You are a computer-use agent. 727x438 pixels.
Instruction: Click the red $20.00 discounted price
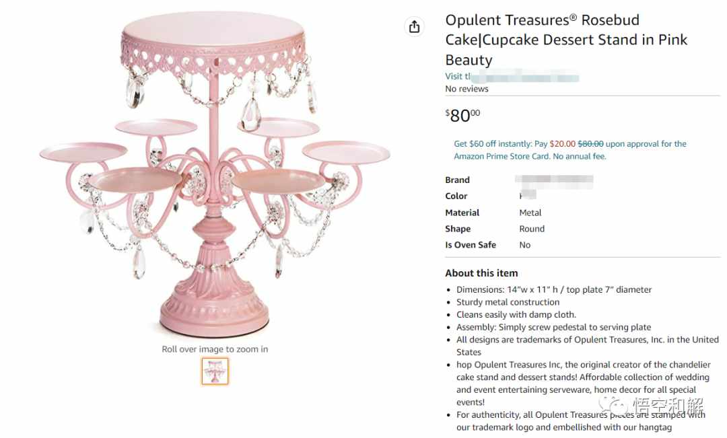562,144
